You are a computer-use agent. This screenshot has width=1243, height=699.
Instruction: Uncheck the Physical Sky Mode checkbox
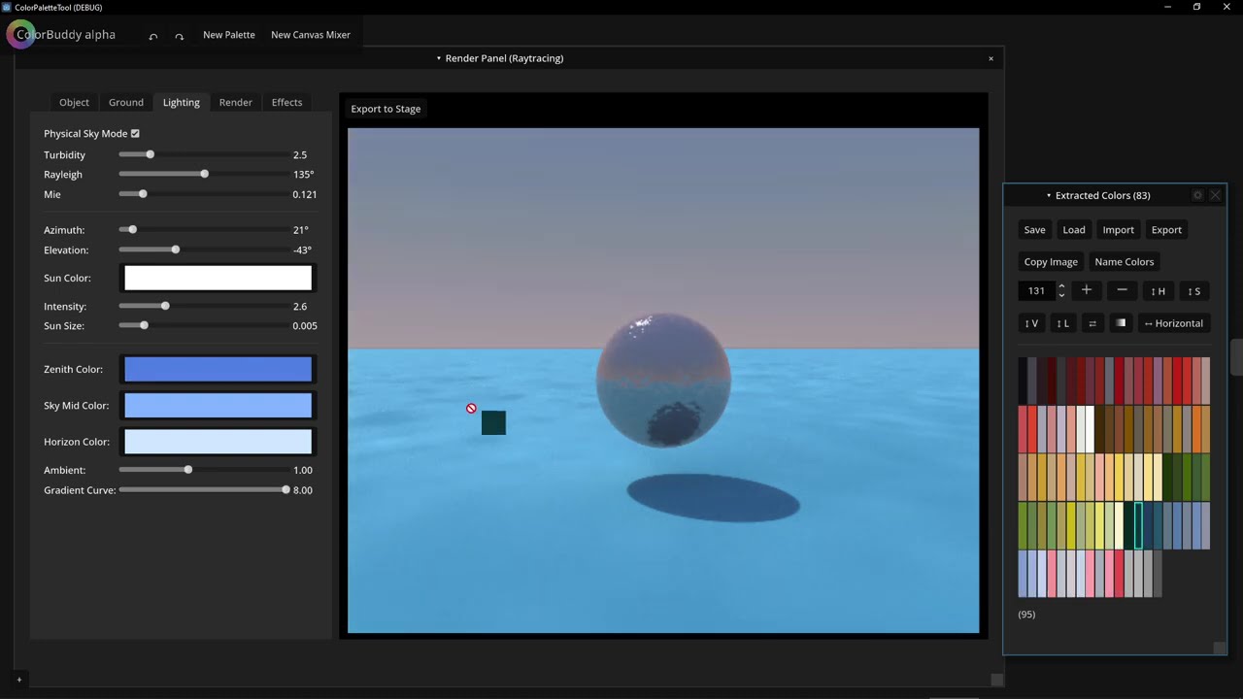(135, 133)
